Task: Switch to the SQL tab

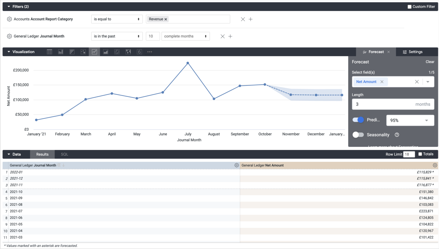Action: click(64, 154)
